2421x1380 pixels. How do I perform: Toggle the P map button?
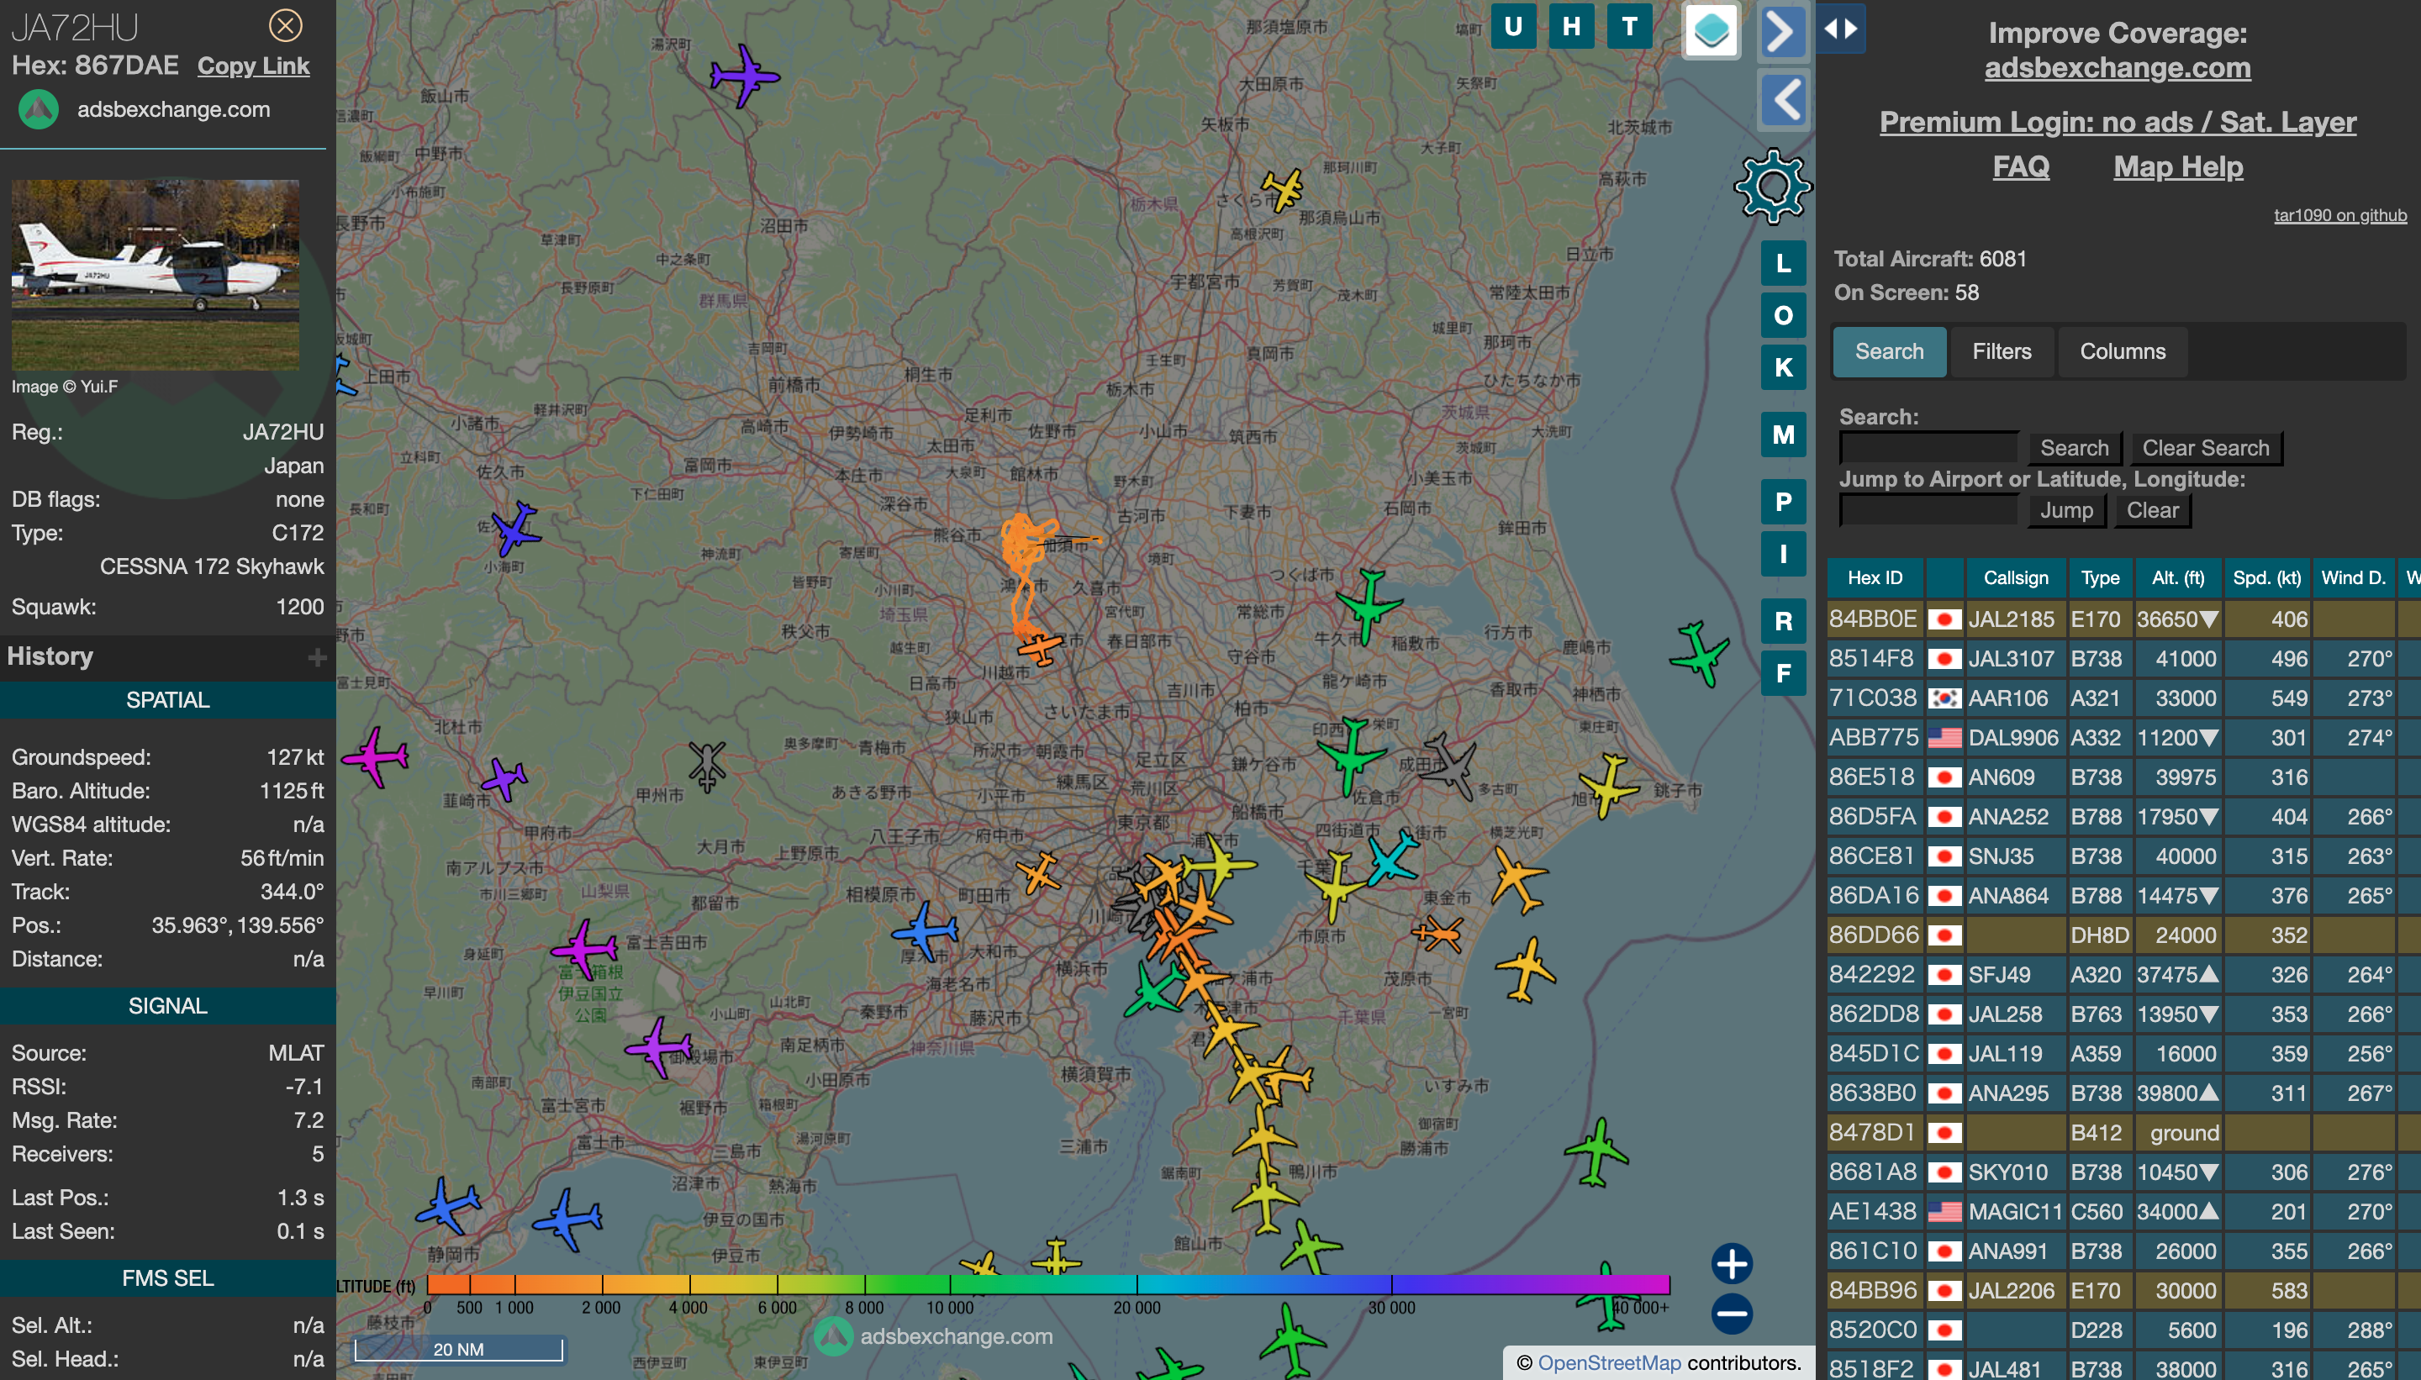[x=1783, y=503]
